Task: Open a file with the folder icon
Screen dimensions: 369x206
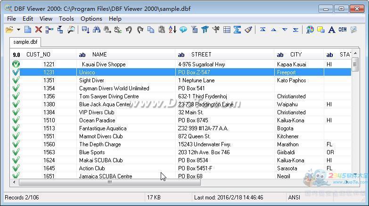Action: (9, 30)
